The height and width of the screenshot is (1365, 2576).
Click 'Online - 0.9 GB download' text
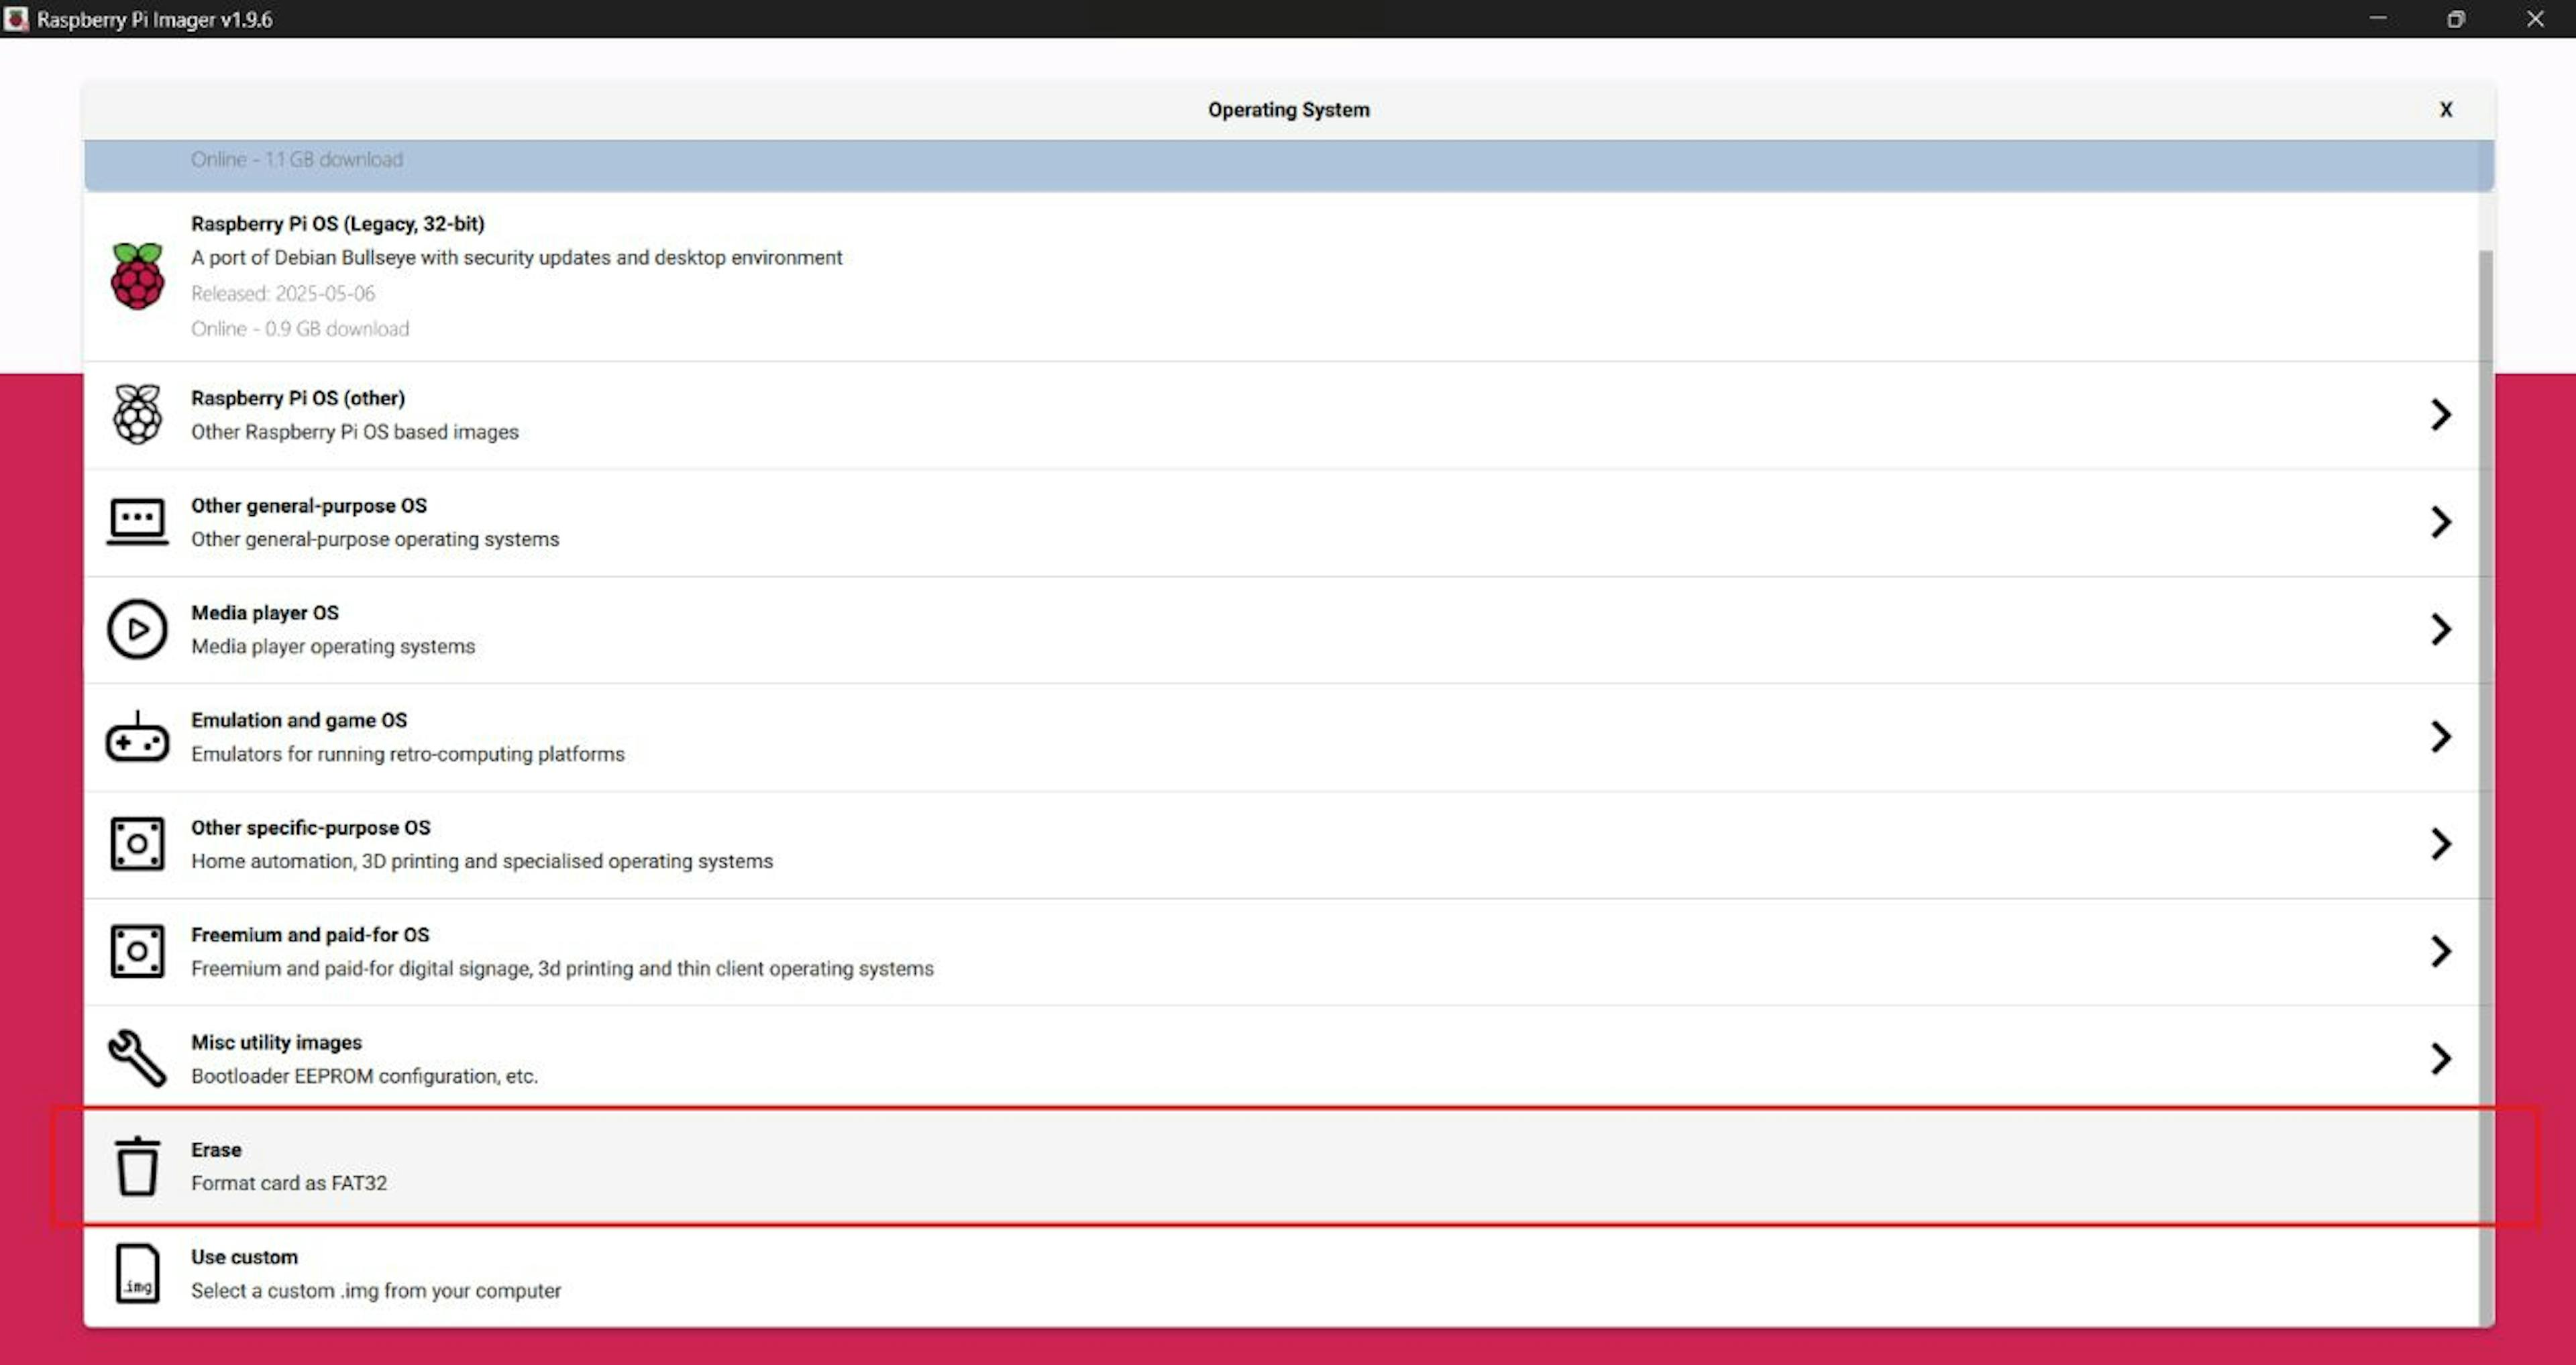pos(300,329)
